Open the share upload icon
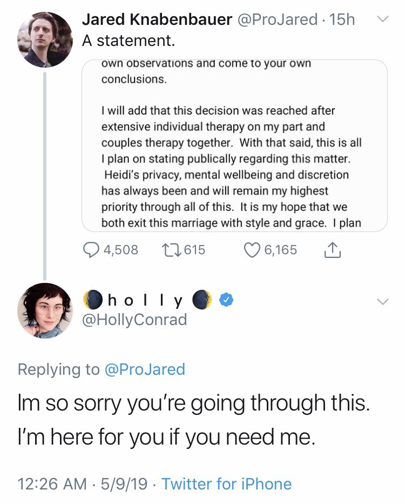 click(x=333, y=250)
